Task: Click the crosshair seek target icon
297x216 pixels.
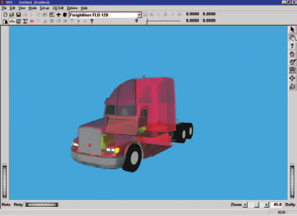Action: pyautogui.click(x=292, y=78)
